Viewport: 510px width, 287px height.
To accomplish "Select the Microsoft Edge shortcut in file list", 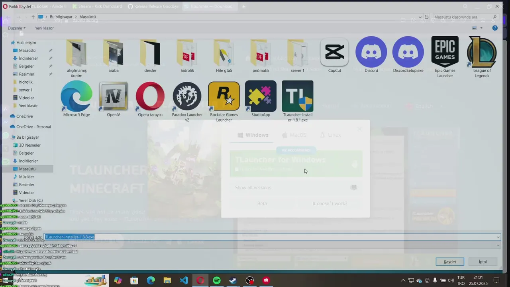I will point(76,99).
